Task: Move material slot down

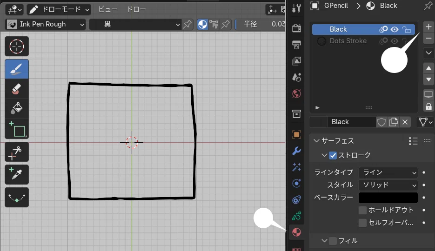Action: [428, 79]
